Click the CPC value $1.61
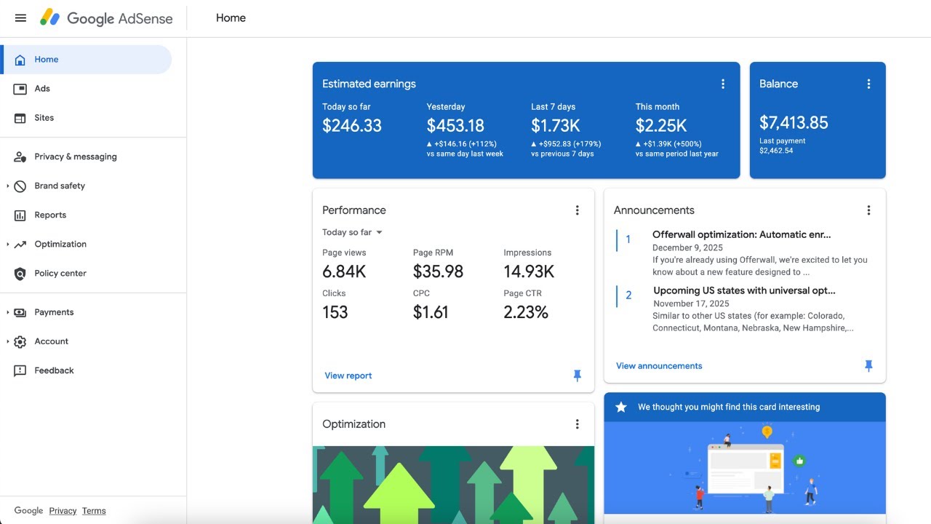Screen dimensions: 931x524 point(431,312)
